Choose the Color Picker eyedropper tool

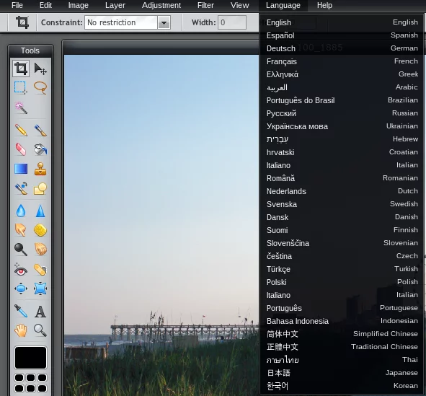click(x=21, y=312)
